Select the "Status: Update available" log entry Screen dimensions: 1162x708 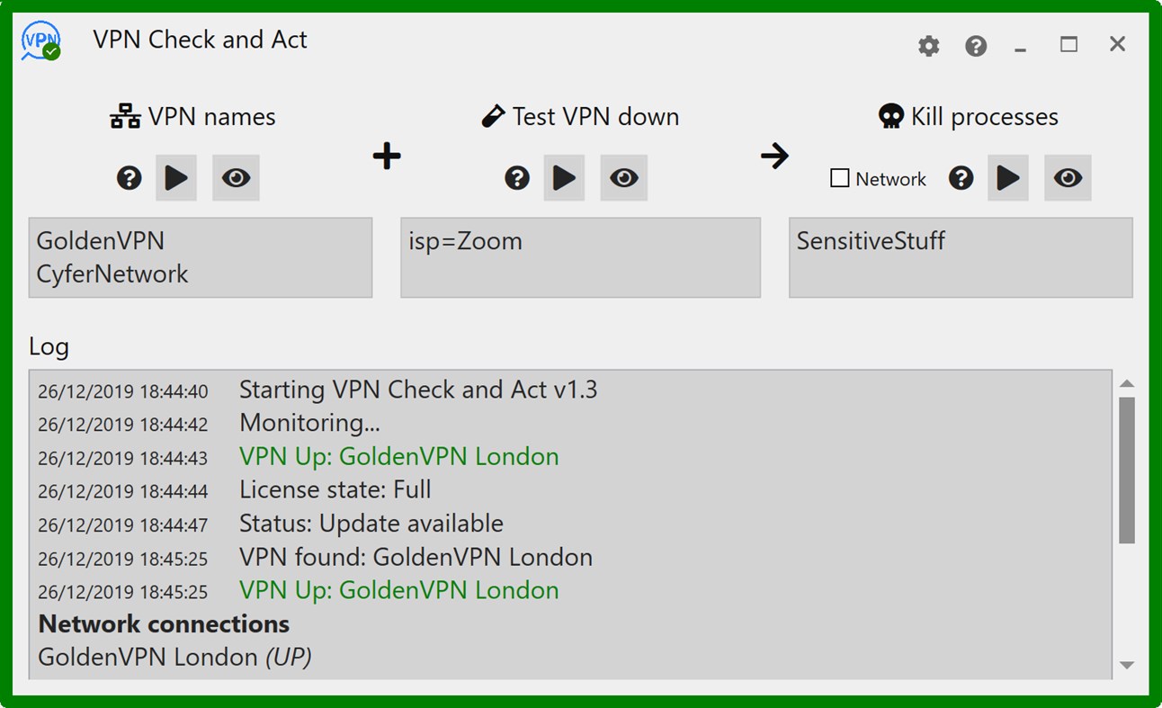371,524
